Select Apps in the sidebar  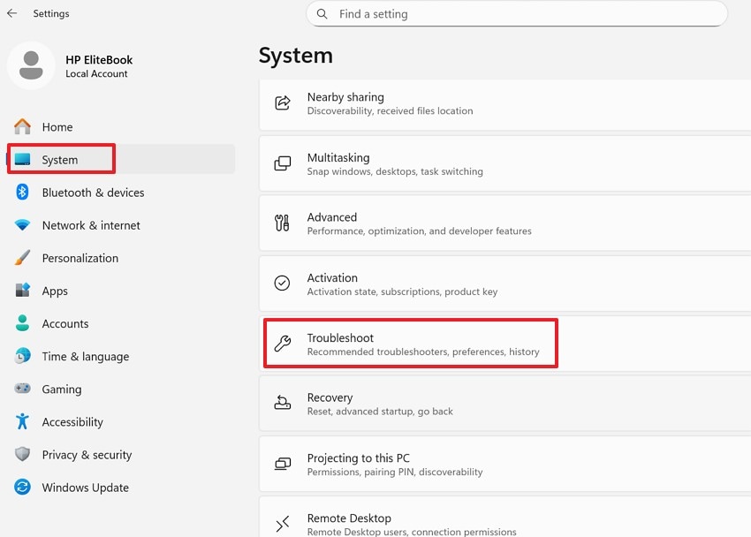click(x=54, y=291)
